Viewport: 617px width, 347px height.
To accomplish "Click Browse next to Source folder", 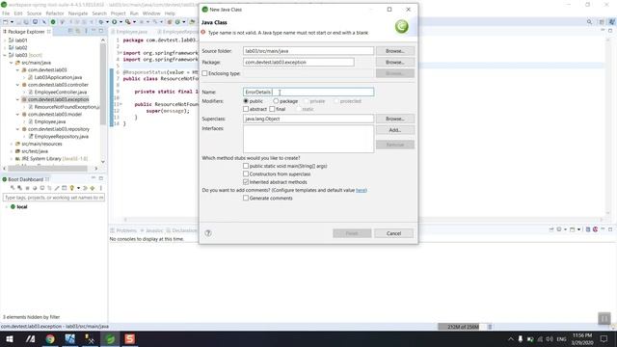I will click(x=394, y=51).
